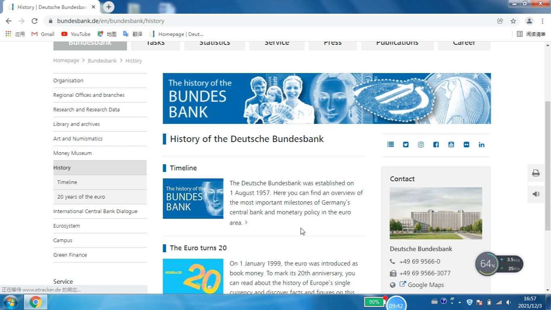Open the Flickr social icon
551x310 pixels.
pos(466,145)
